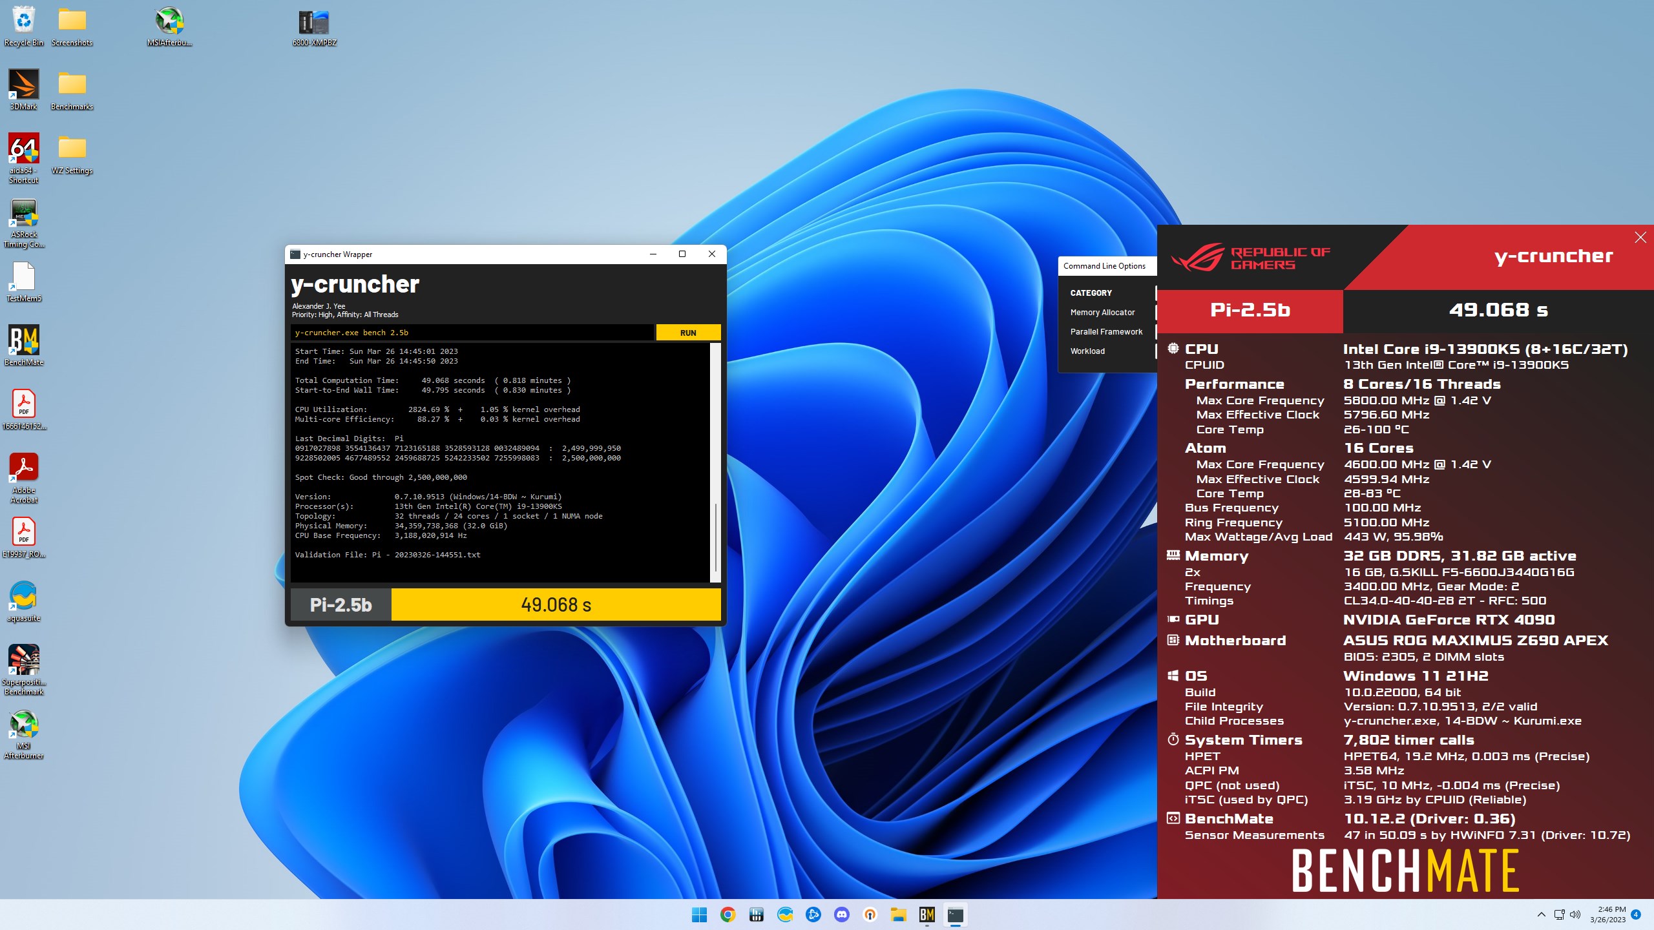Click the BenchMate version row icon
This screenshot has height=930, width=1654.
pos(1173,818)
